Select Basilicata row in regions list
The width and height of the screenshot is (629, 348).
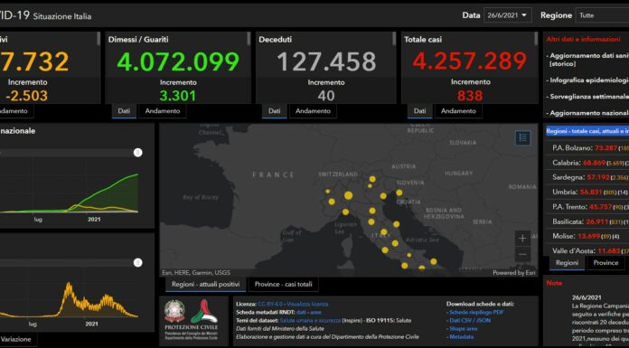pos(588,221)
